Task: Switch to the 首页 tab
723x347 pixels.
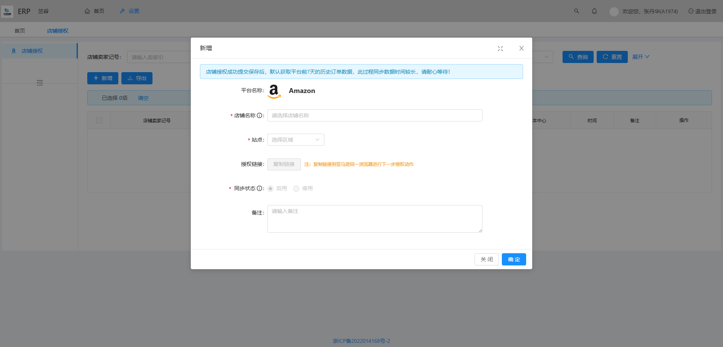Action: tap(20, 31)
